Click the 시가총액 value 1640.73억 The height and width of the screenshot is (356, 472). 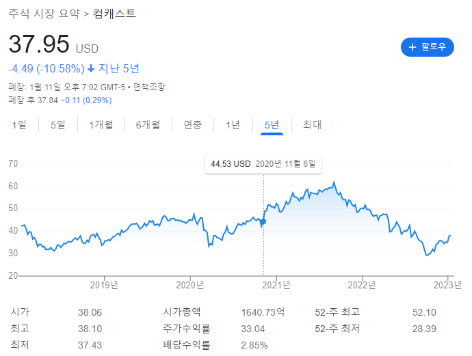[x=263, y=312]
